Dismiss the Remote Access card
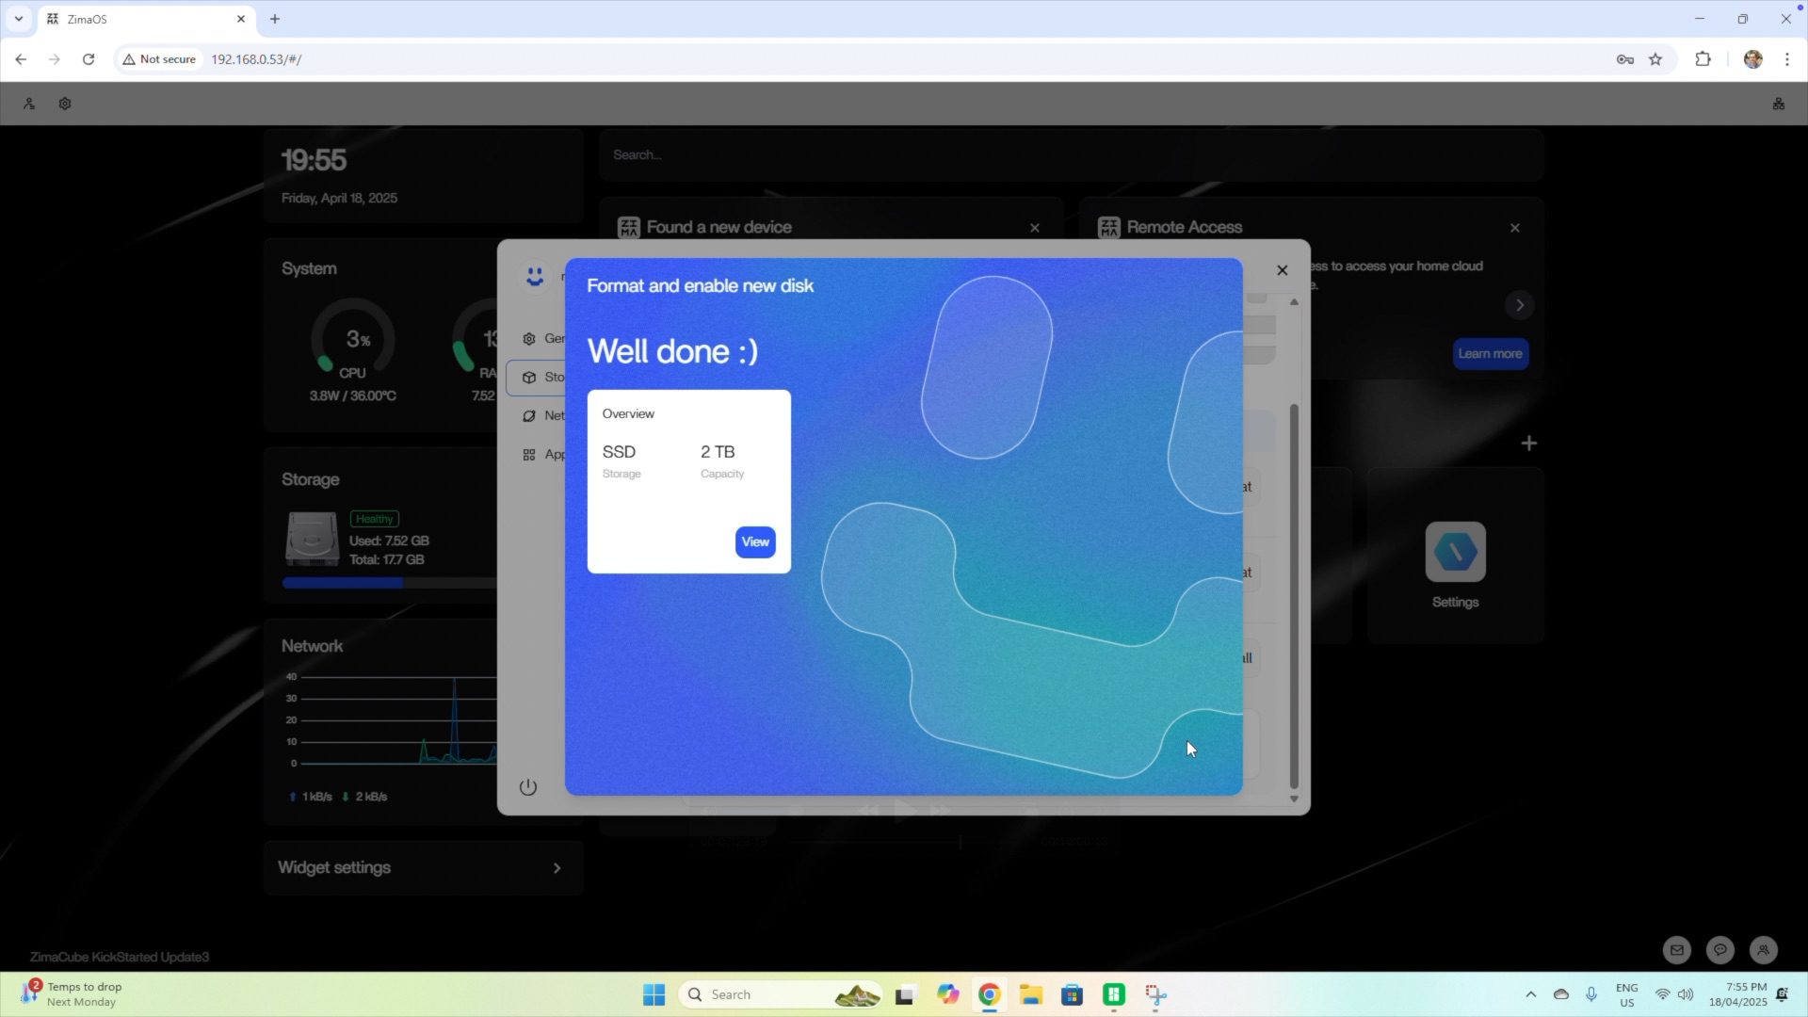This screenshot has height=1017, width=1808. (x=1514, y=228)
